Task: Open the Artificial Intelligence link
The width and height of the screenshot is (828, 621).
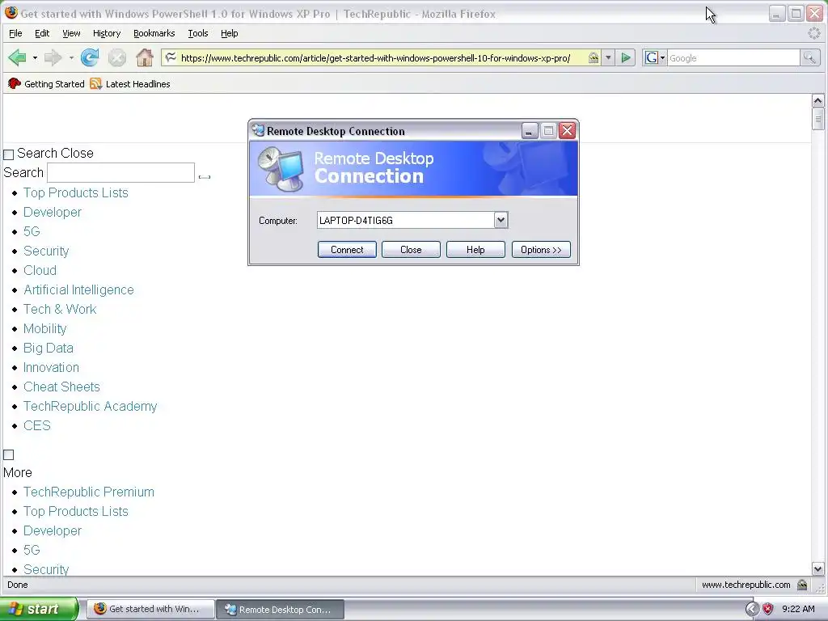Action: pos(78,290)
